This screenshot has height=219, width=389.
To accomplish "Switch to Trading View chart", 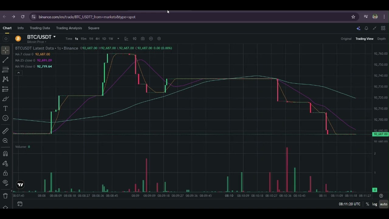I will (x=364, y=39).
